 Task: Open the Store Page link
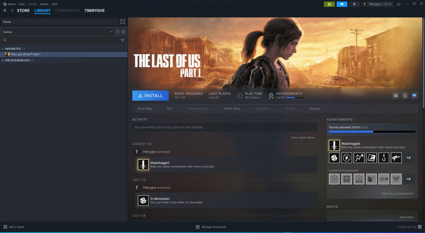(144, 109)
